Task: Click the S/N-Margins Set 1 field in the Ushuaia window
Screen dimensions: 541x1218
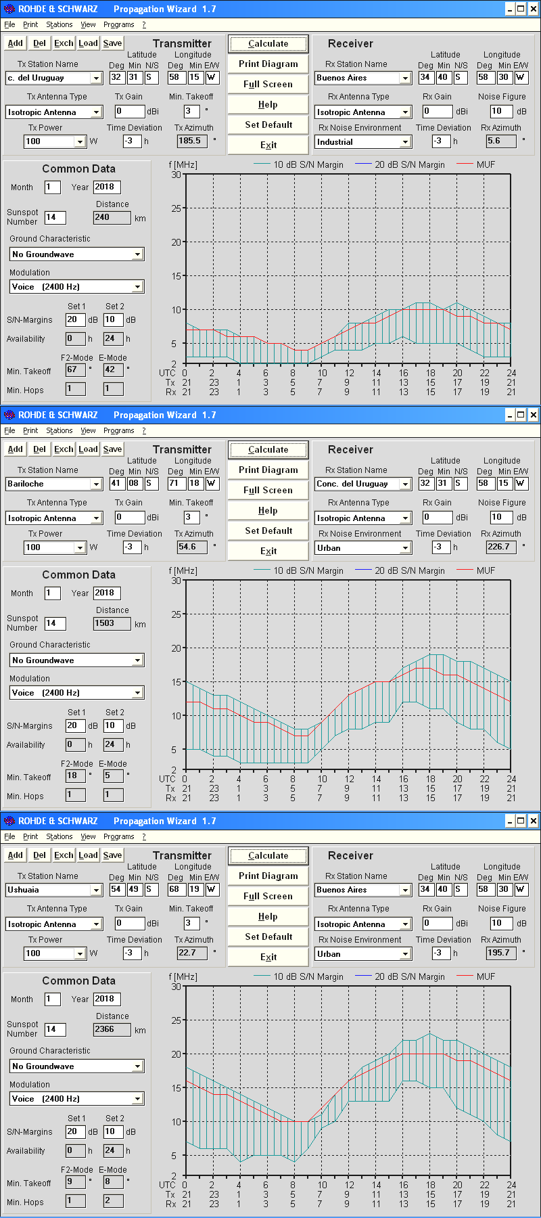Action: (x=76, y=1131)
